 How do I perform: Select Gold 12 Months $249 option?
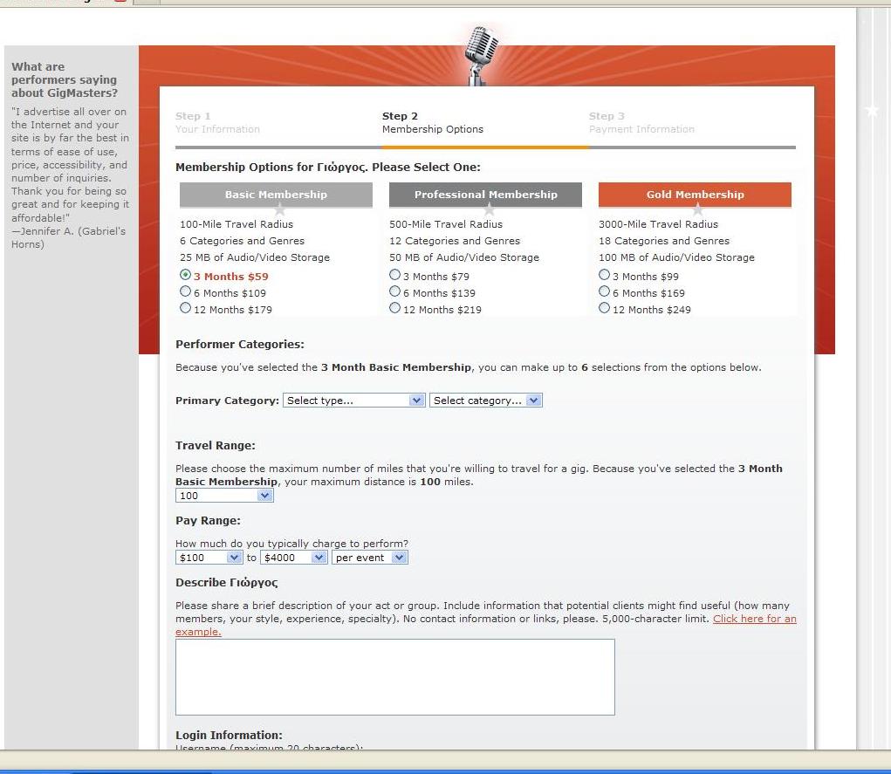click(x=604, y=309)
